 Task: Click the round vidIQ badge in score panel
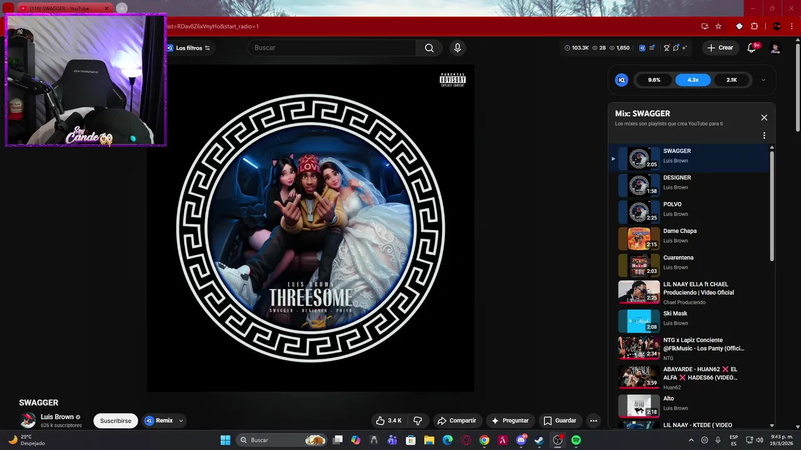coord(621,80)
